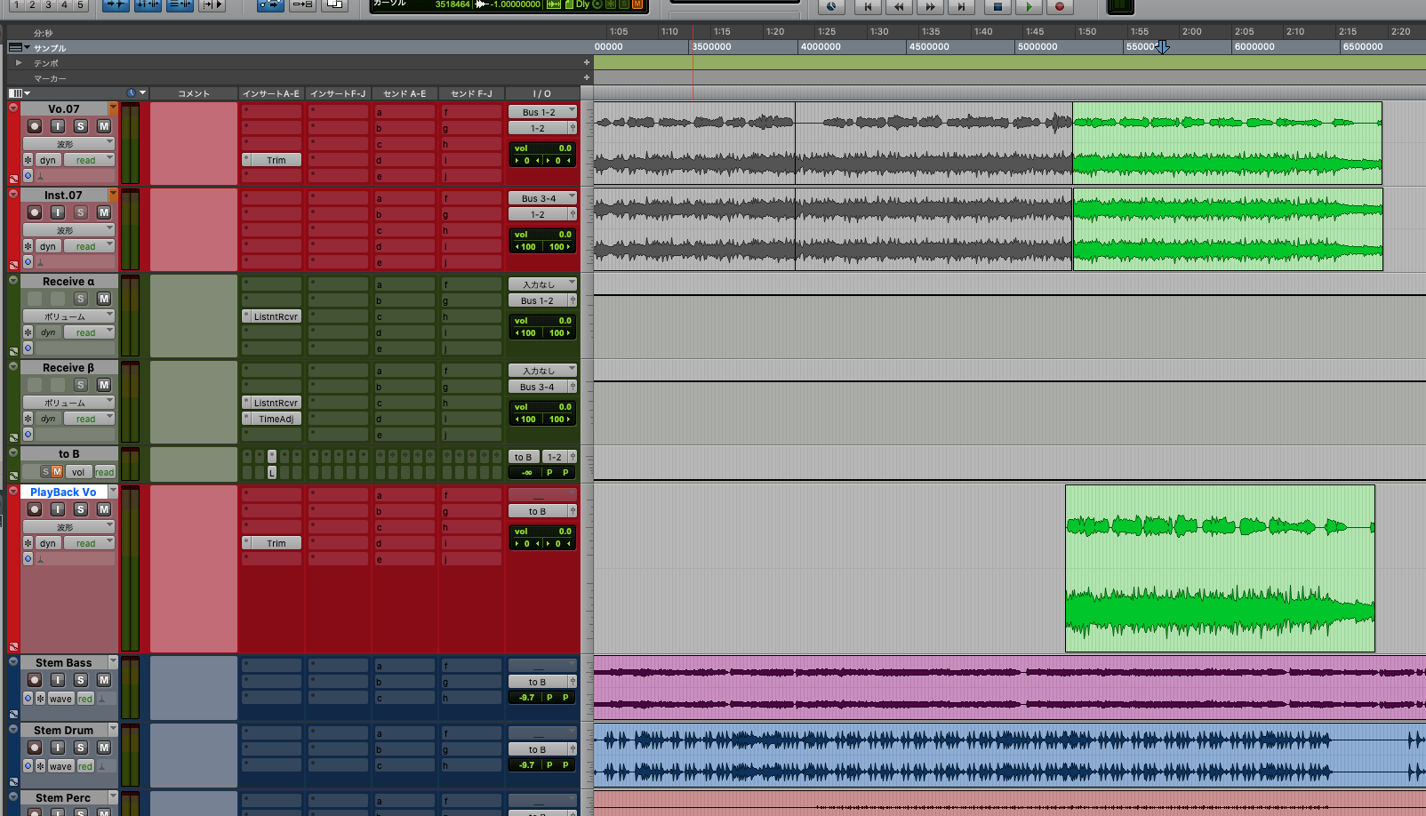Click the Vo.07 track freeze snowflake icon
The image size is (1426, 816).
pos(28,160)
